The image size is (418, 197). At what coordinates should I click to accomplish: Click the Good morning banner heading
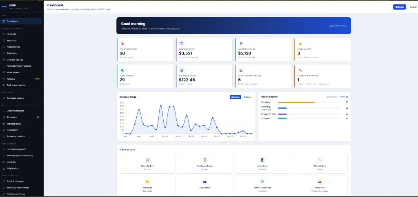click(x=133, y=24)
